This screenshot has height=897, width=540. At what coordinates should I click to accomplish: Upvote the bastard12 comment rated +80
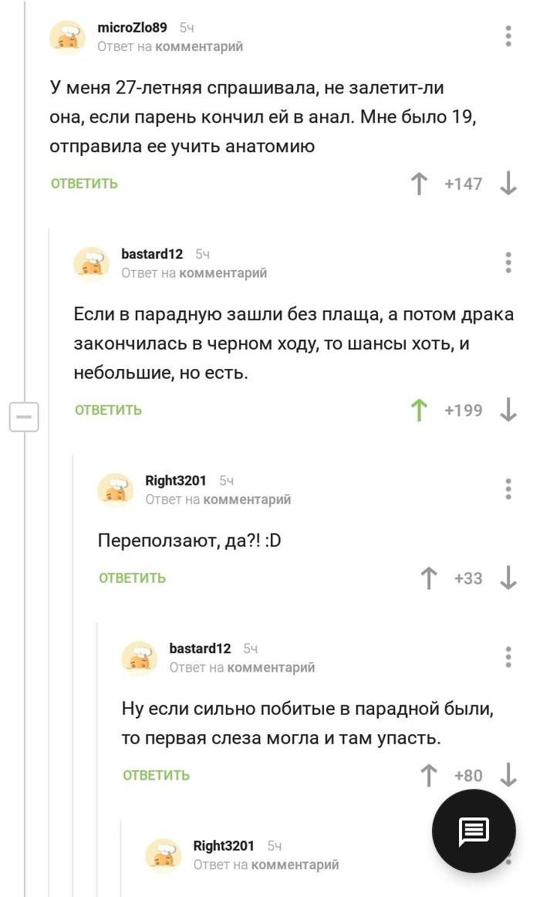coord(429,775)
